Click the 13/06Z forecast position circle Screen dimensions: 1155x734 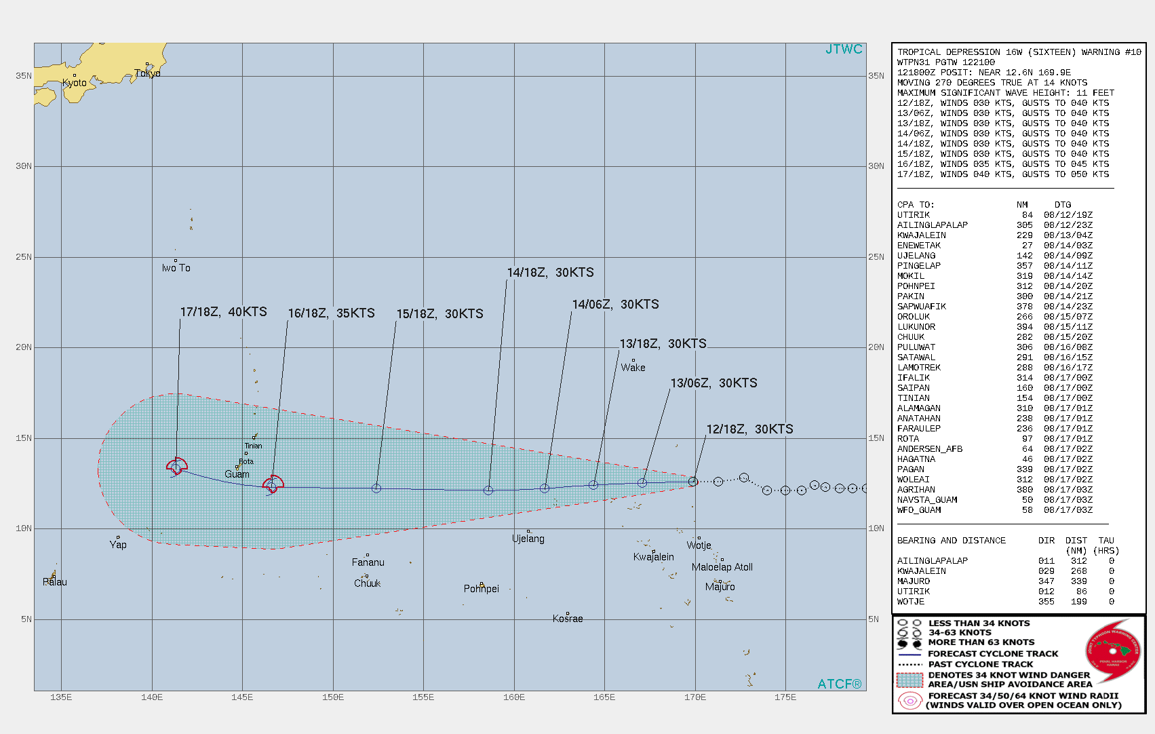pos(642,483)
